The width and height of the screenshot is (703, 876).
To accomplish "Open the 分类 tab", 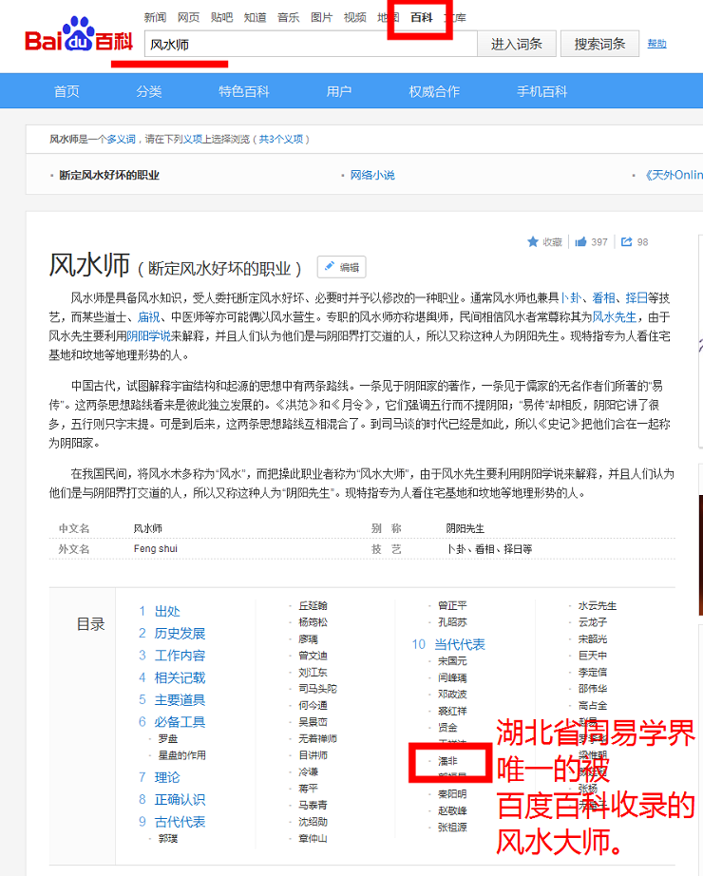I will click(149, 91).
